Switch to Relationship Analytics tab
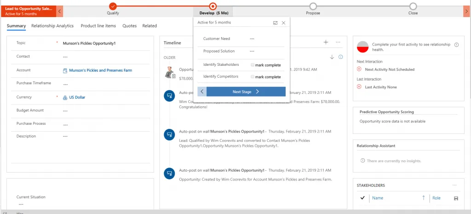The image size is (471, 214). 52,26
